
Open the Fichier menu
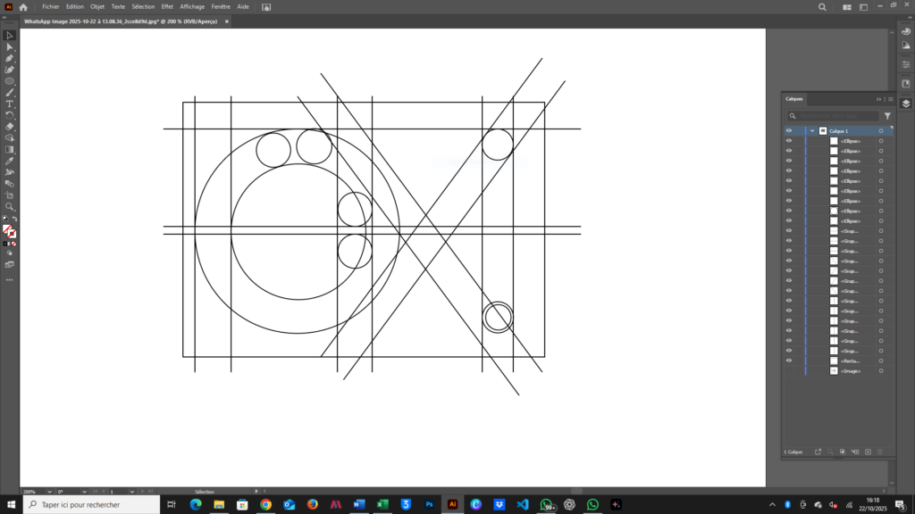pyautogui.click(x=51, y=7)
